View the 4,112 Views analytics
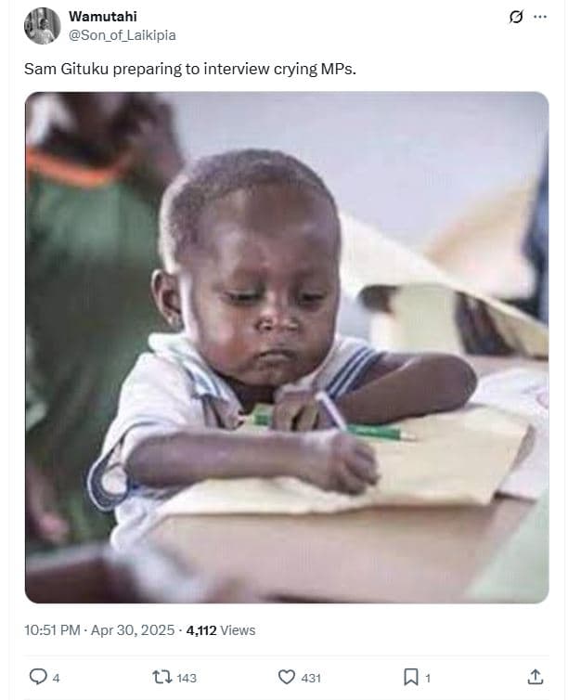This screenshot has width=568, height=700. (x=221, y=630)
